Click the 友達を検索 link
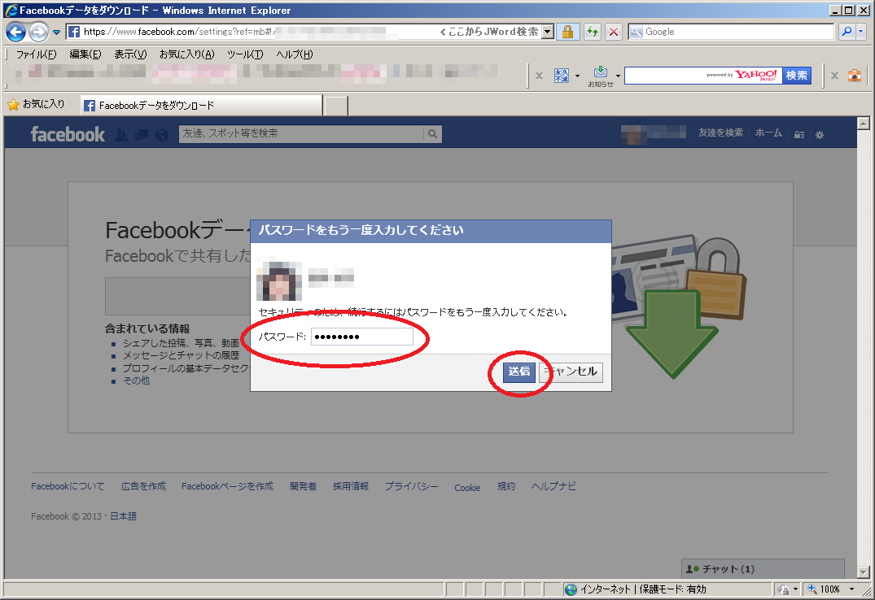The image size is (875, 600). coord(720,133)
